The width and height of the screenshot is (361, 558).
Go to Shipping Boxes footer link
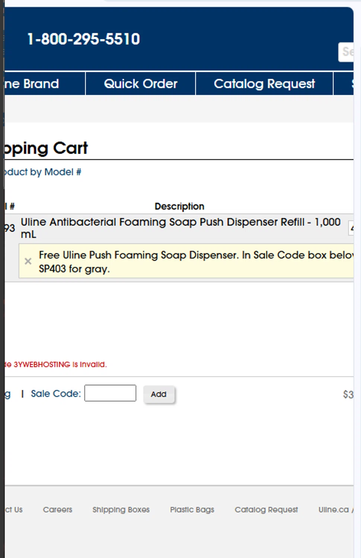tap(121, 510)
